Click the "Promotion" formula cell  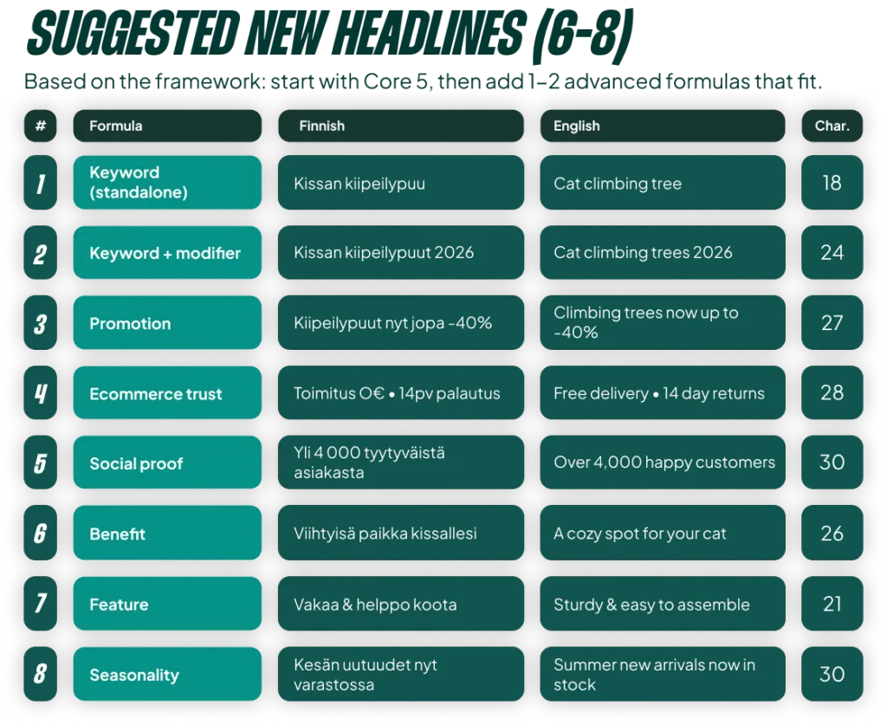(167, 322)
